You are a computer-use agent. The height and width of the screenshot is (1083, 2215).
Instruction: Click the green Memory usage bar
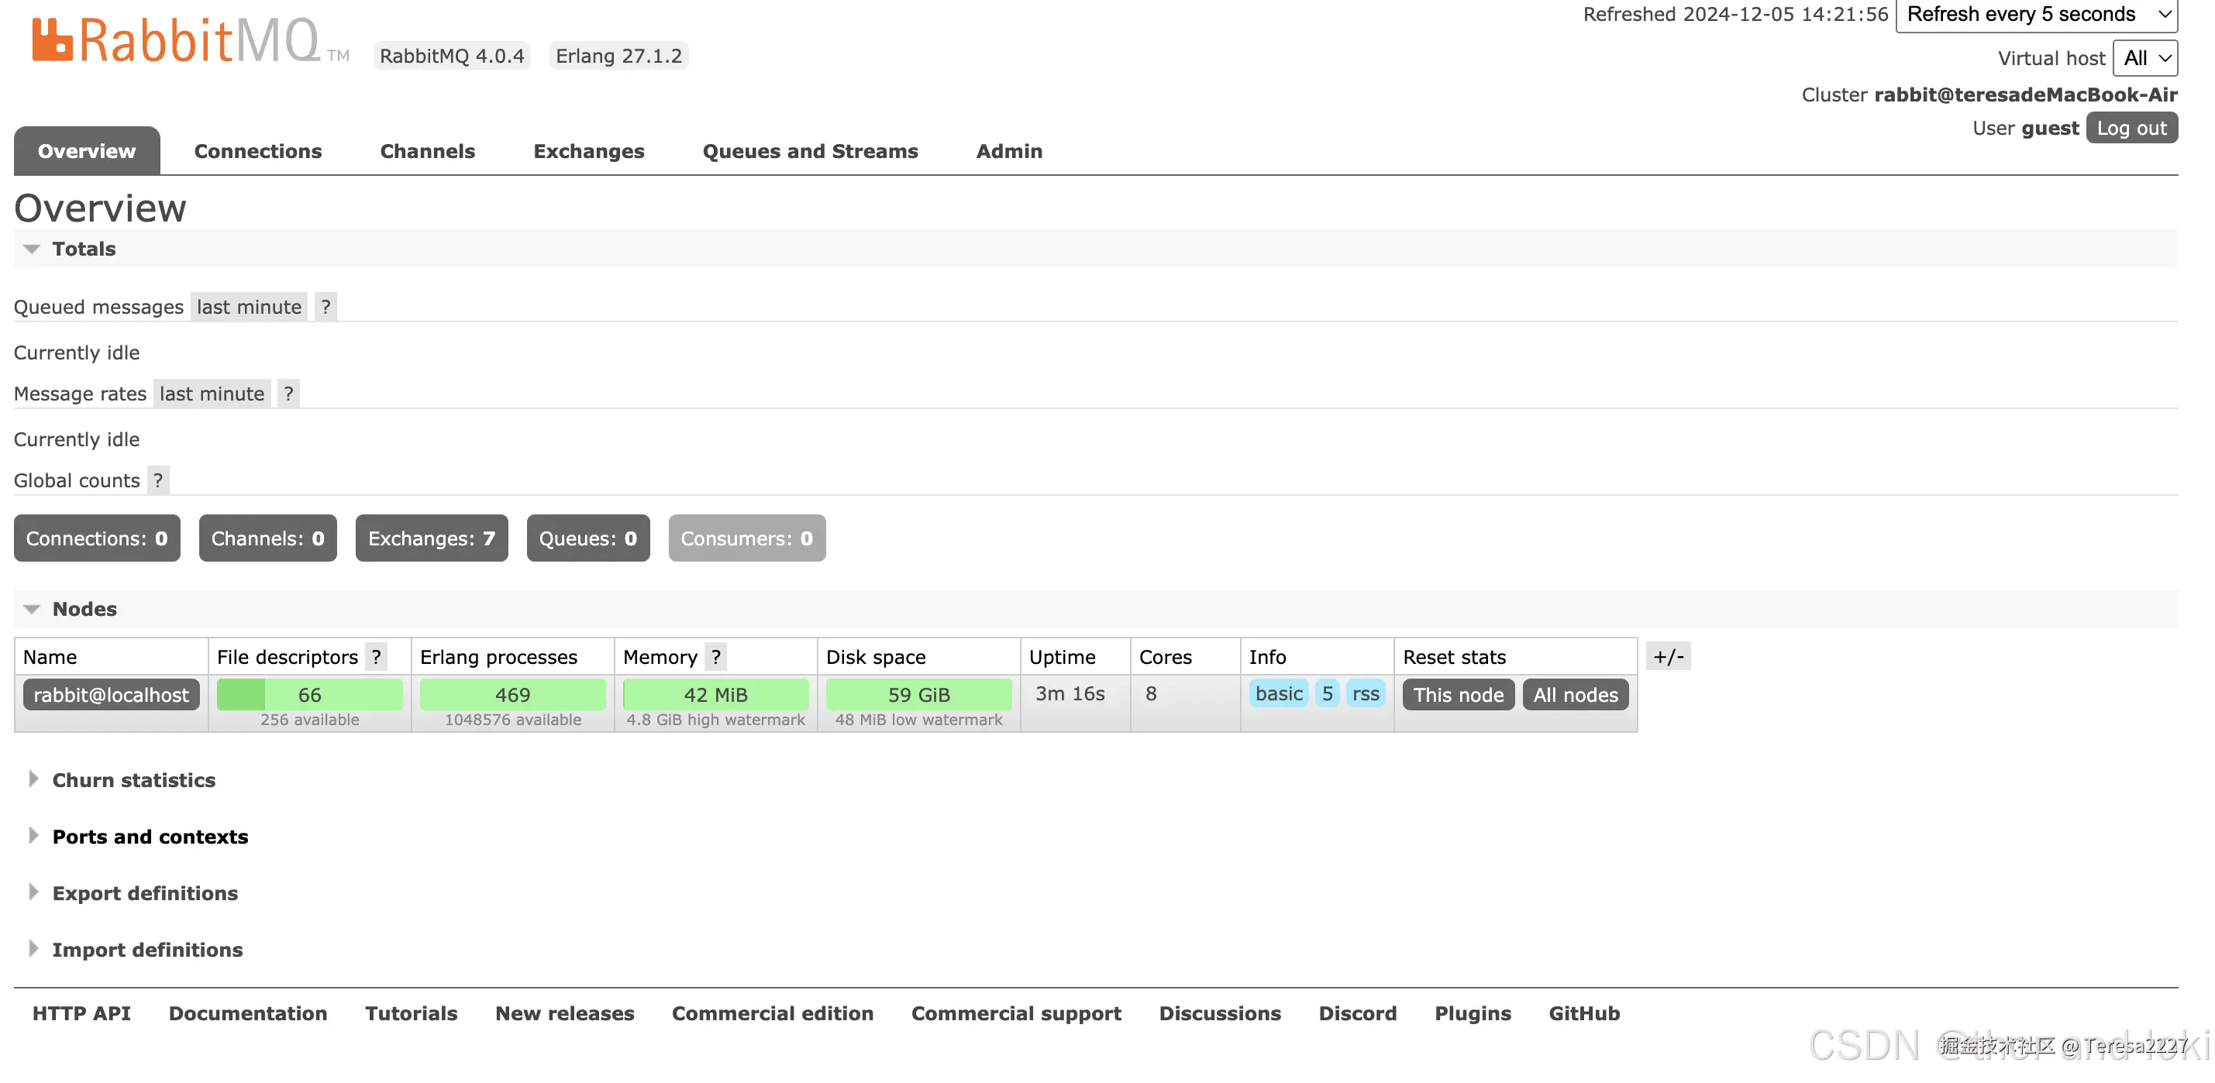tap(715, 694)
